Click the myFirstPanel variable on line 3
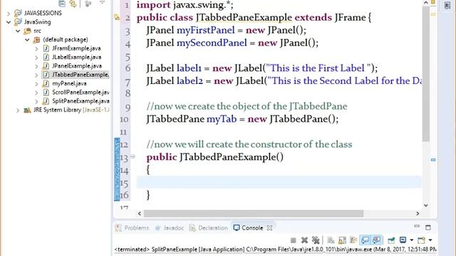This screenshot has width=456, height=256. 206,30
